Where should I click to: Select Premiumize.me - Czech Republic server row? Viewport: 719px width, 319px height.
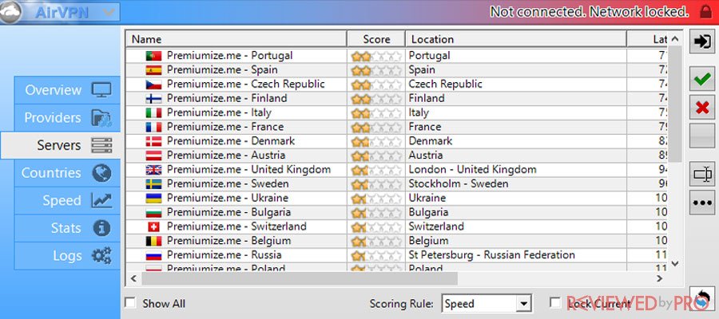397,85
